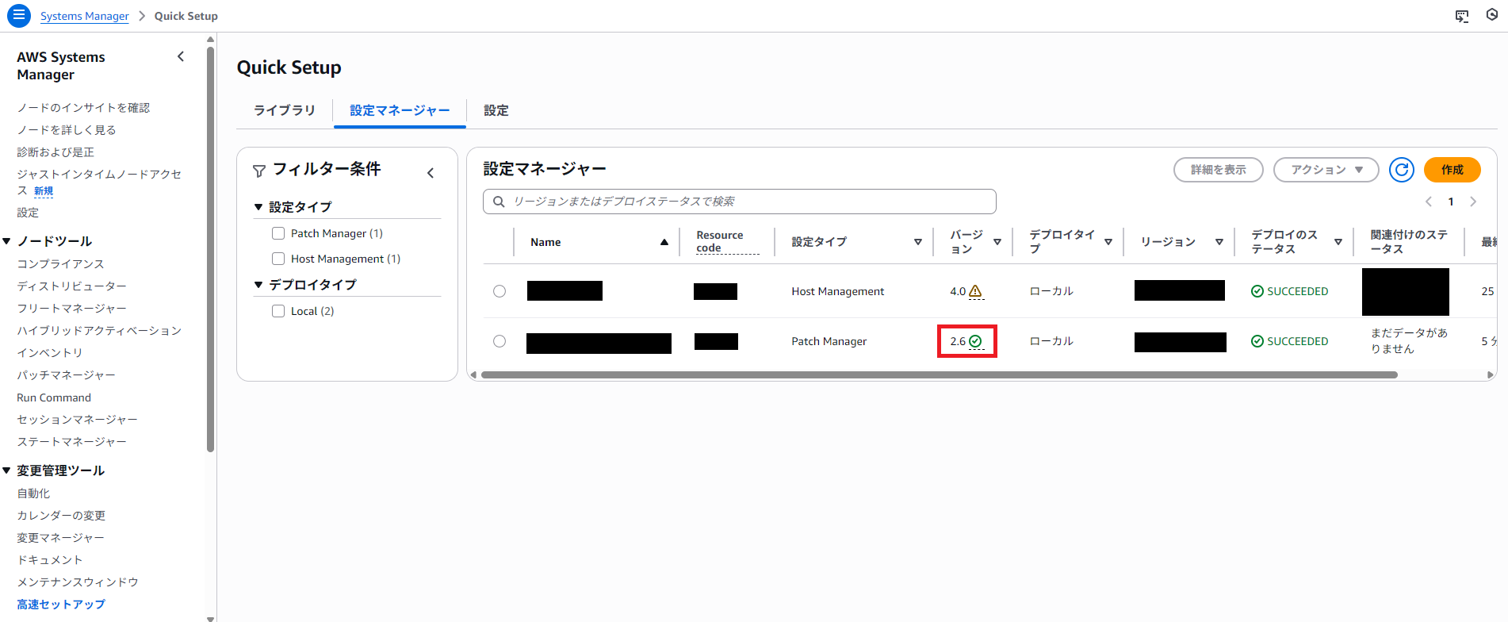Open the hamburger navigation menu icon

[19, 15]
